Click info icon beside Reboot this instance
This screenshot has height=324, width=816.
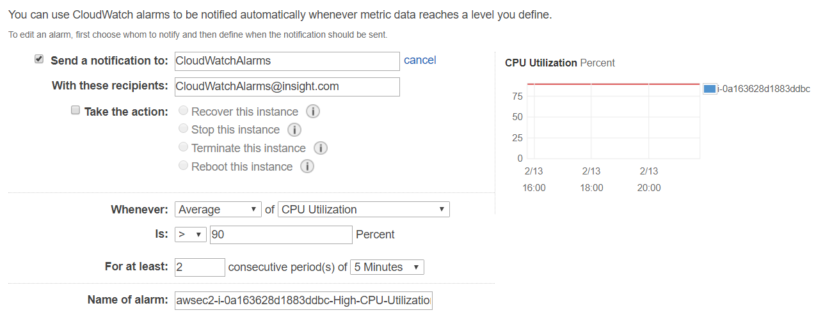coord(307,167)
